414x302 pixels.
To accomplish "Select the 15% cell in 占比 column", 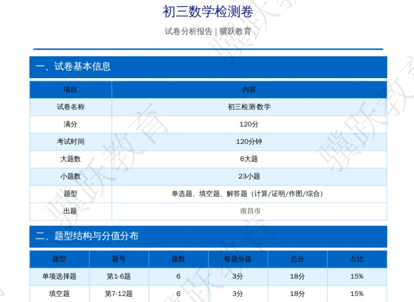I will (x=356, y=276).
